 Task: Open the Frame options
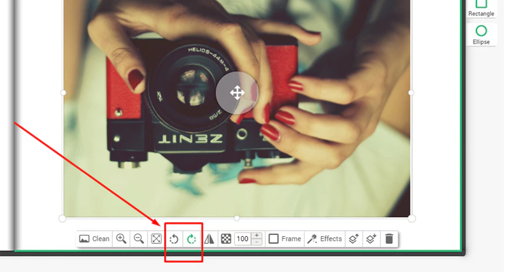285,239
